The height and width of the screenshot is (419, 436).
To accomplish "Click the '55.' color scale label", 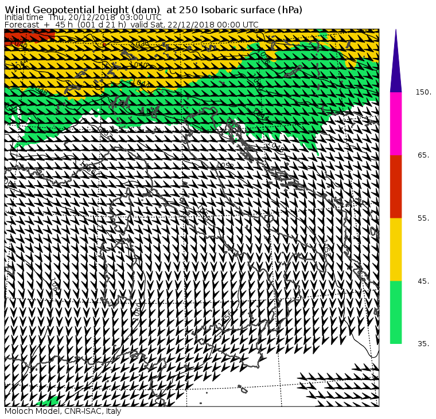I will pos(423,218).
